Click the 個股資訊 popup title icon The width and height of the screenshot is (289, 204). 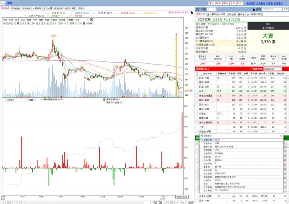point(202,135)
